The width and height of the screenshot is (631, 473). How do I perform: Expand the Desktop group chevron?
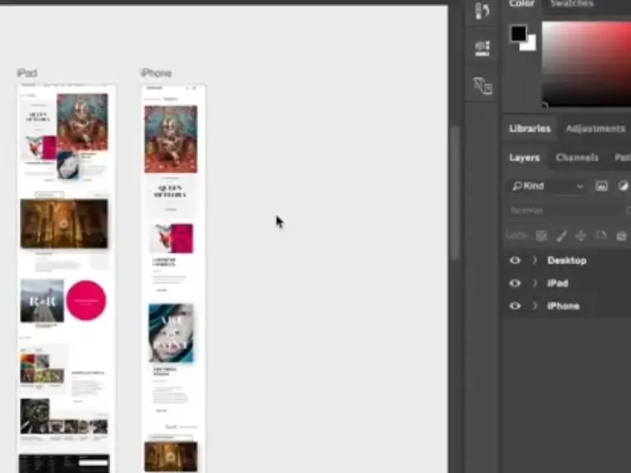(534, 260)
